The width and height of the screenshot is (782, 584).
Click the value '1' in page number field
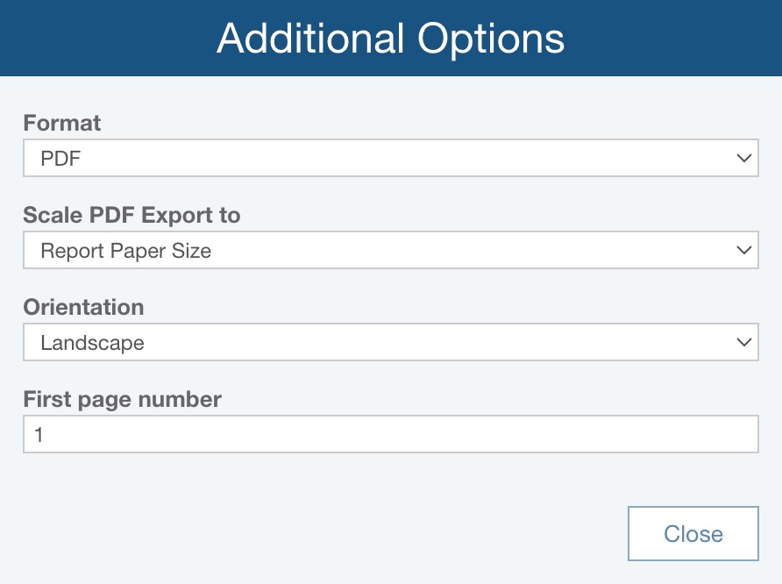(x=39, y=434)
